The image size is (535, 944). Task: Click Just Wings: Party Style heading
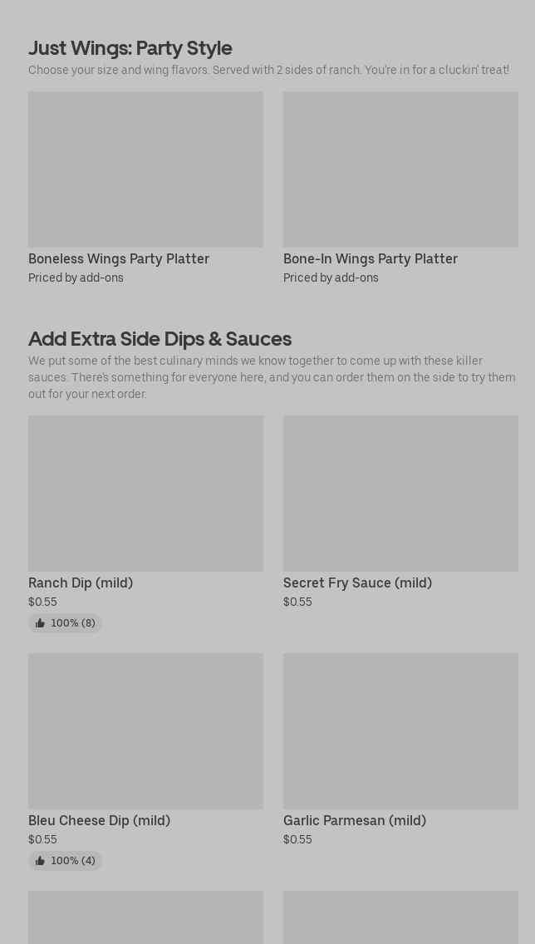130,48
